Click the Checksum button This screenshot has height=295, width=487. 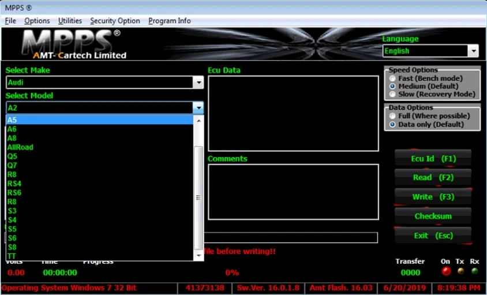(433, 216)
